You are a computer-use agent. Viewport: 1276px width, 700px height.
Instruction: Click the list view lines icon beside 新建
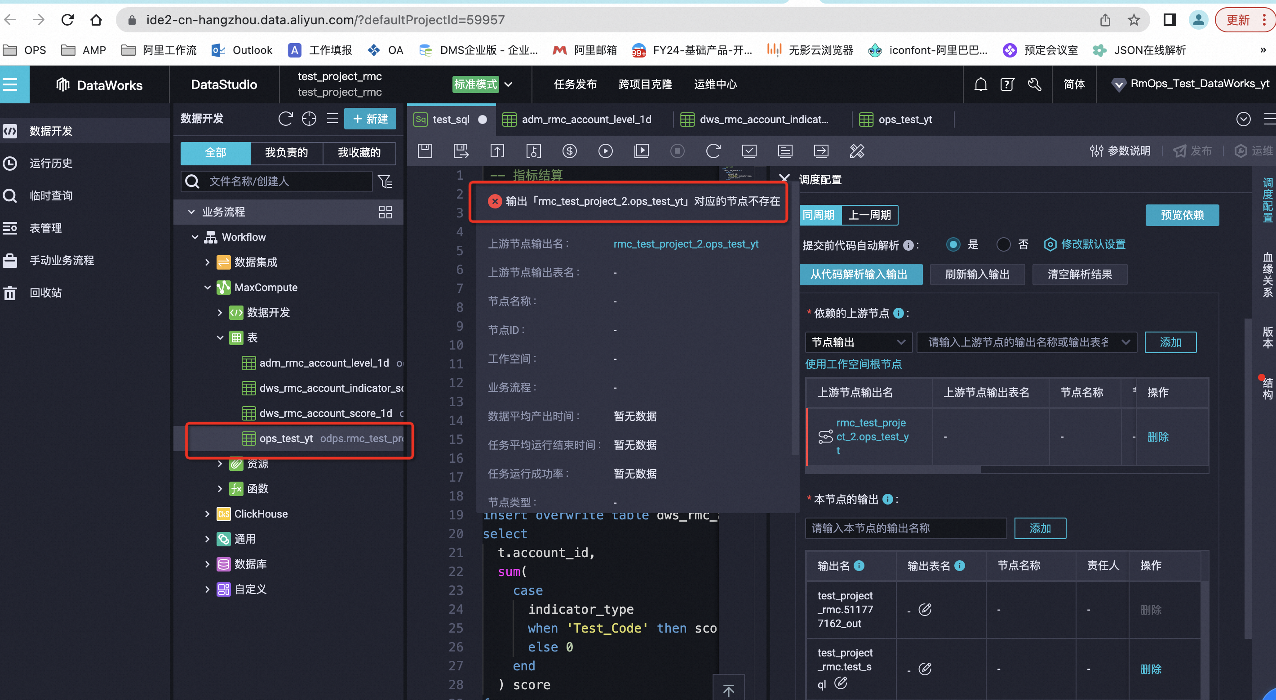[x=332, y=119]
